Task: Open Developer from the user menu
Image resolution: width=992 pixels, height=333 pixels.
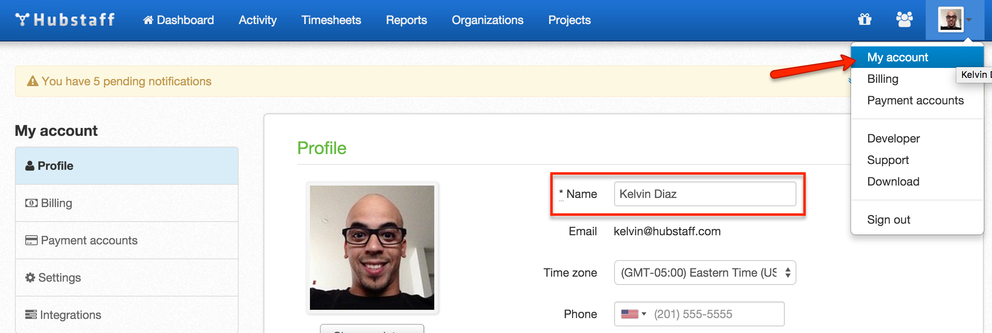Action: [x=893, y=138]
